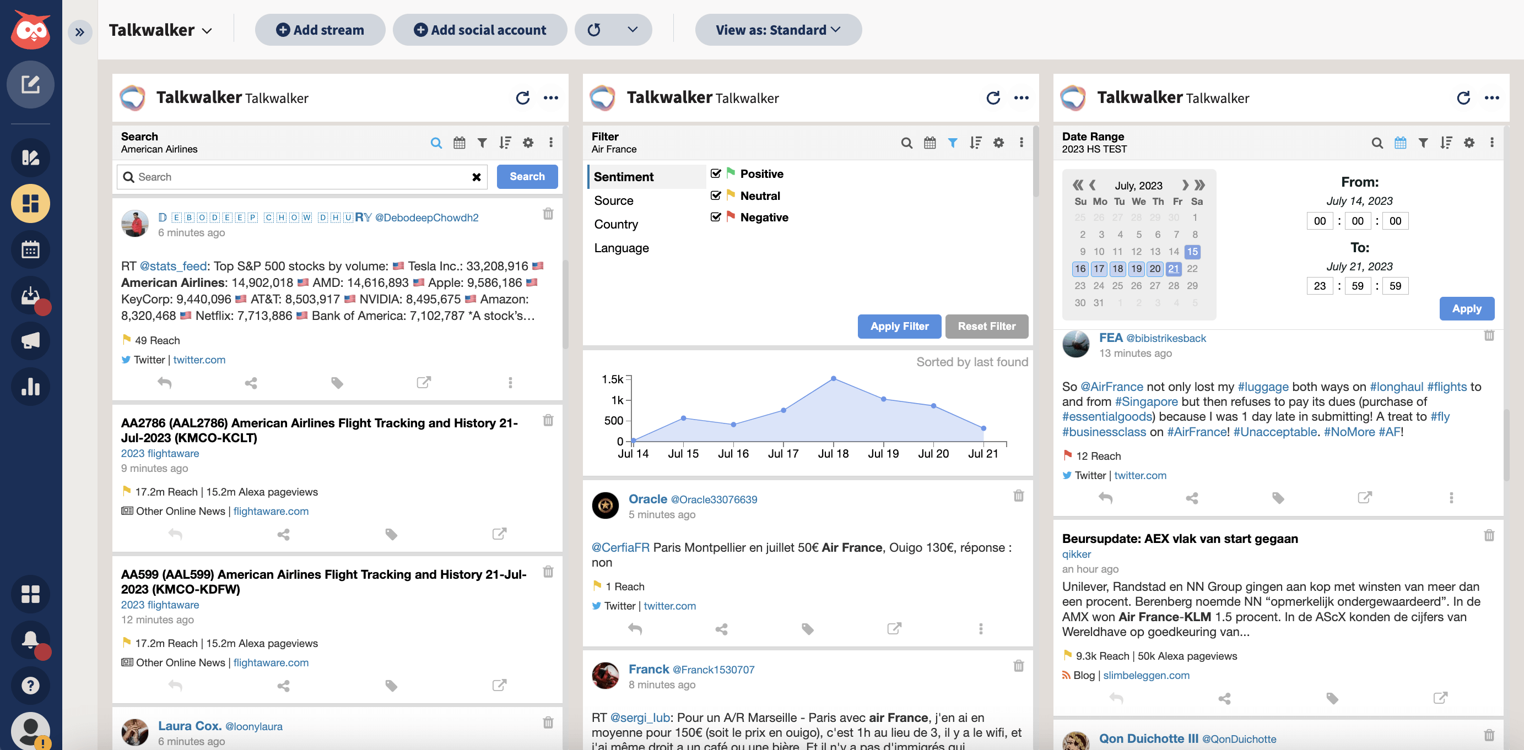
Task: Open the Compose new post icon in sidebar
Action: coord(30,85)
